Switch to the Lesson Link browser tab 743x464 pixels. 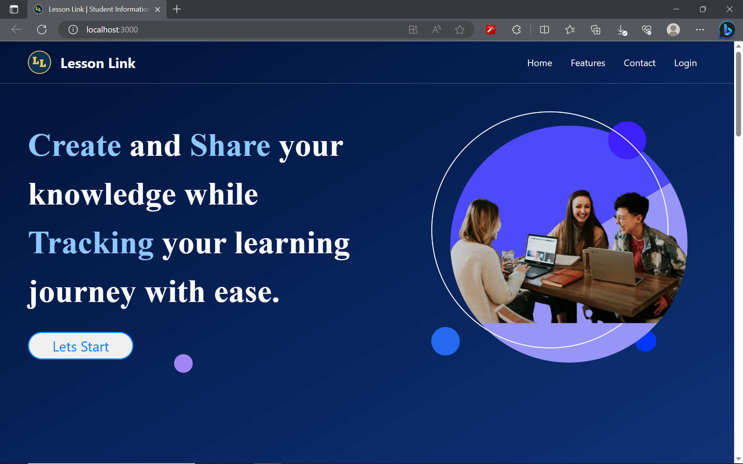(x=97, y=9)
